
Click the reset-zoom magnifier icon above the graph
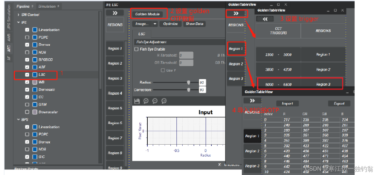(164, 101)
